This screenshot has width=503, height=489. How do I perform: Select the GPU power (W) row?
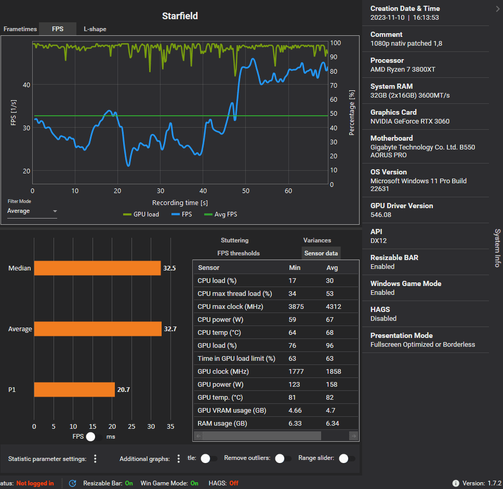point(276,385)
